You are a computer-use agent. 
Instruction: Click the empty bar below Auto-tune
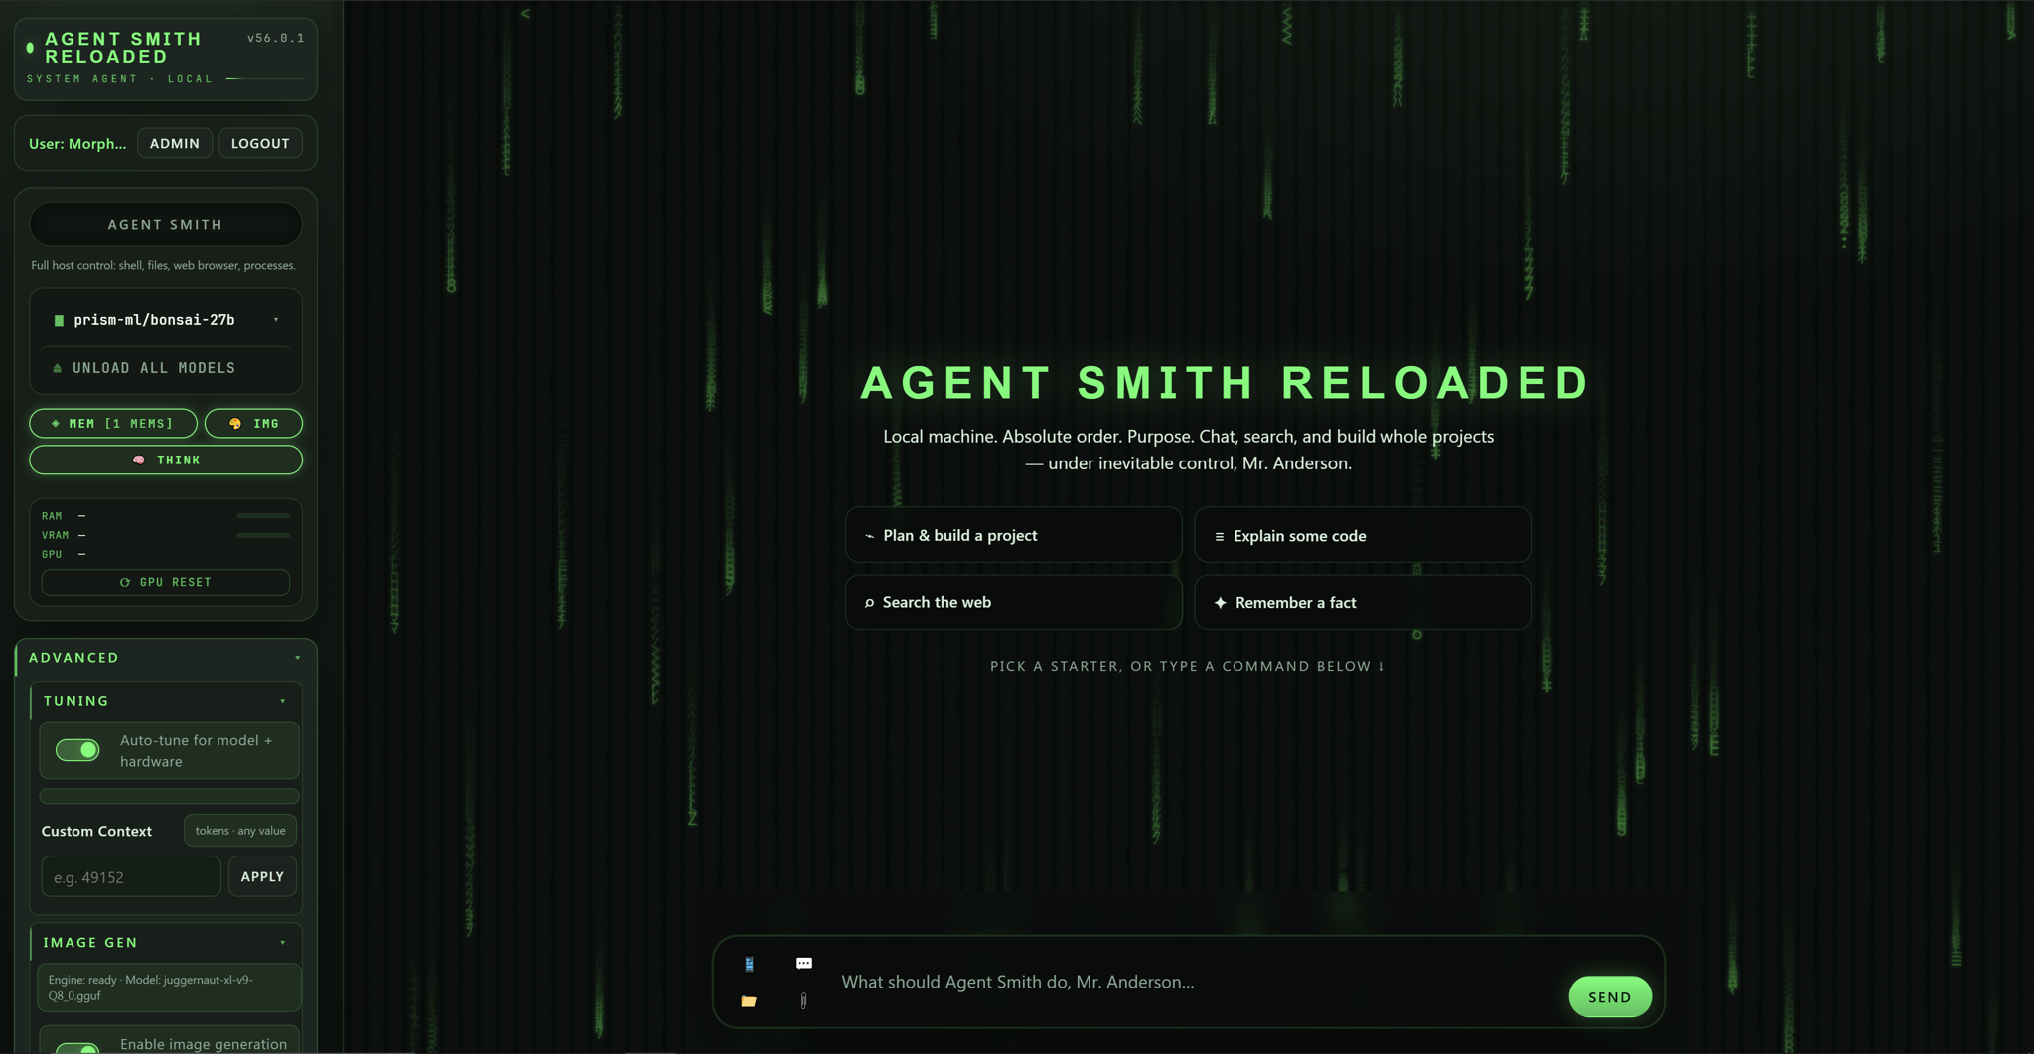point(169,796)
